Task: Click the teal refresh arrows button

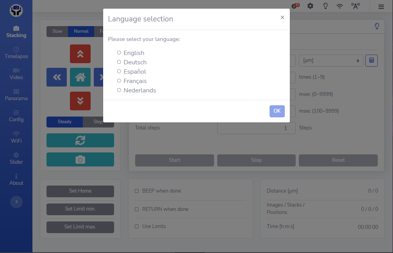Action: (80, 140)
